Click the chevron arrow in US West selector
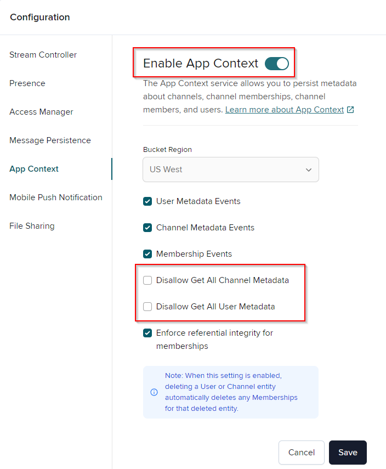Image resolution: width=386 pixels, height=469 pixels. 308,170
